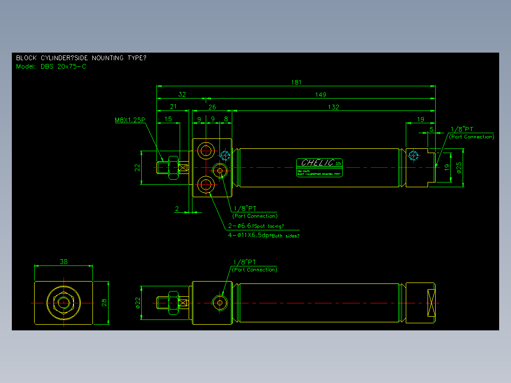Select the "2" dimension value

pyautogui.click(x=177, y=209)
